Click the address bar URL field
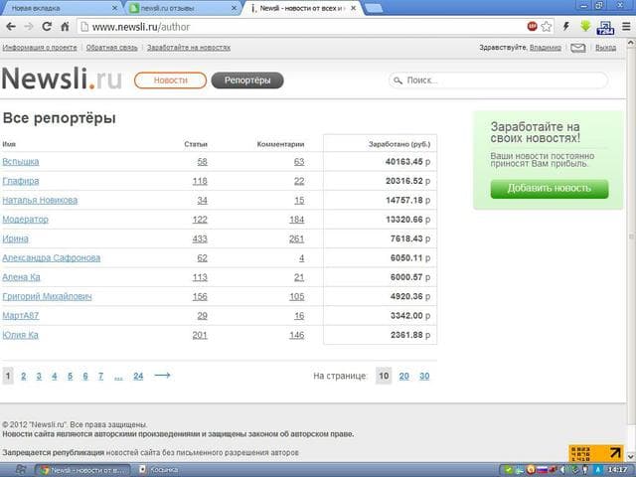 [300, 27]
